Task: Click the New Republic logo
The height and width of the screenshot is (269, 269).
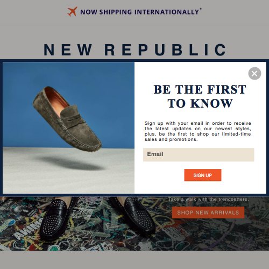Action: [x=135, y=49]
